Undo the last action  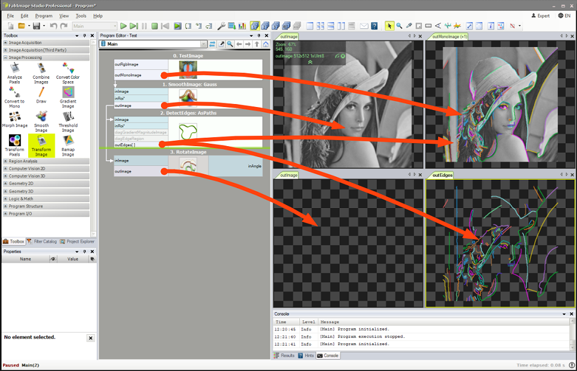(x=53, y=26)
